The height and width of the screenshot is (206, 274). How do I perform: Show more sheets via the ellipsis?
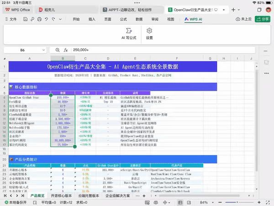pos(137,195)
